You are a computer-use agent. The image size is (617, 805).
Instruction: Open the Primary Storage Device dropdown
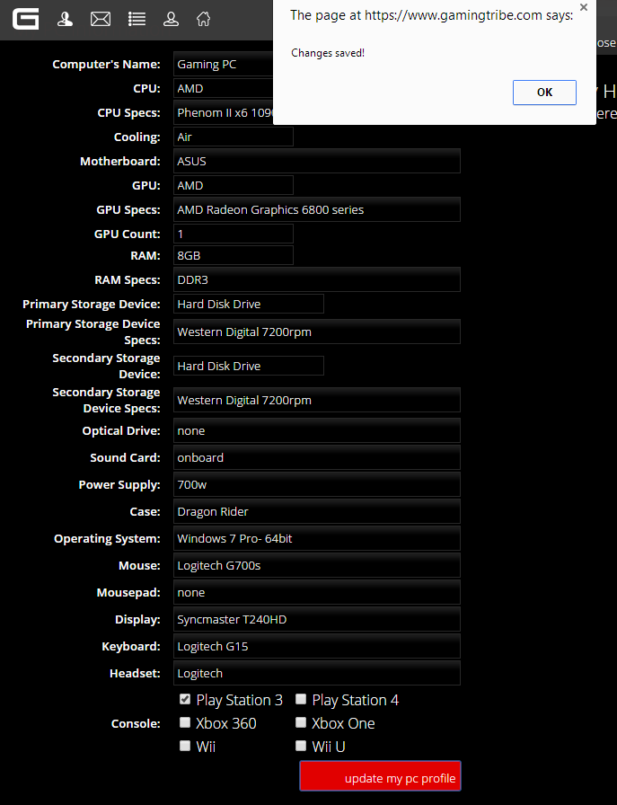click(x=249, y=304)
